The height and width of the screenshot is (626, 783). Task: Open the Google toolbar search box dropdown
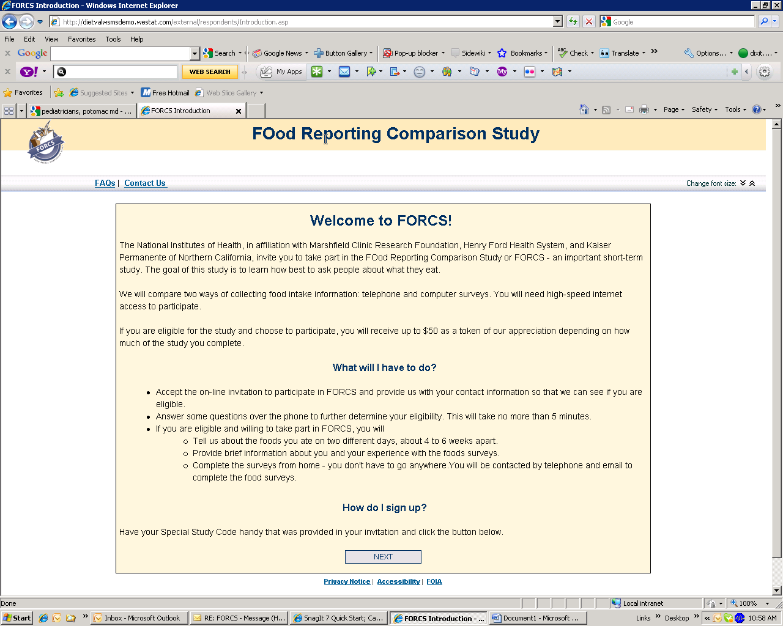click(x=195, y=53)
